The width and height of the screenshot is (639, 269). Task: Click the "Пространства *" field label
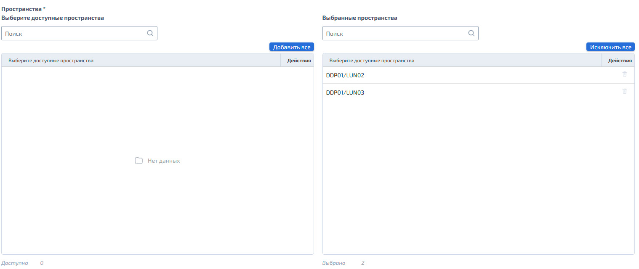(24, 9)
